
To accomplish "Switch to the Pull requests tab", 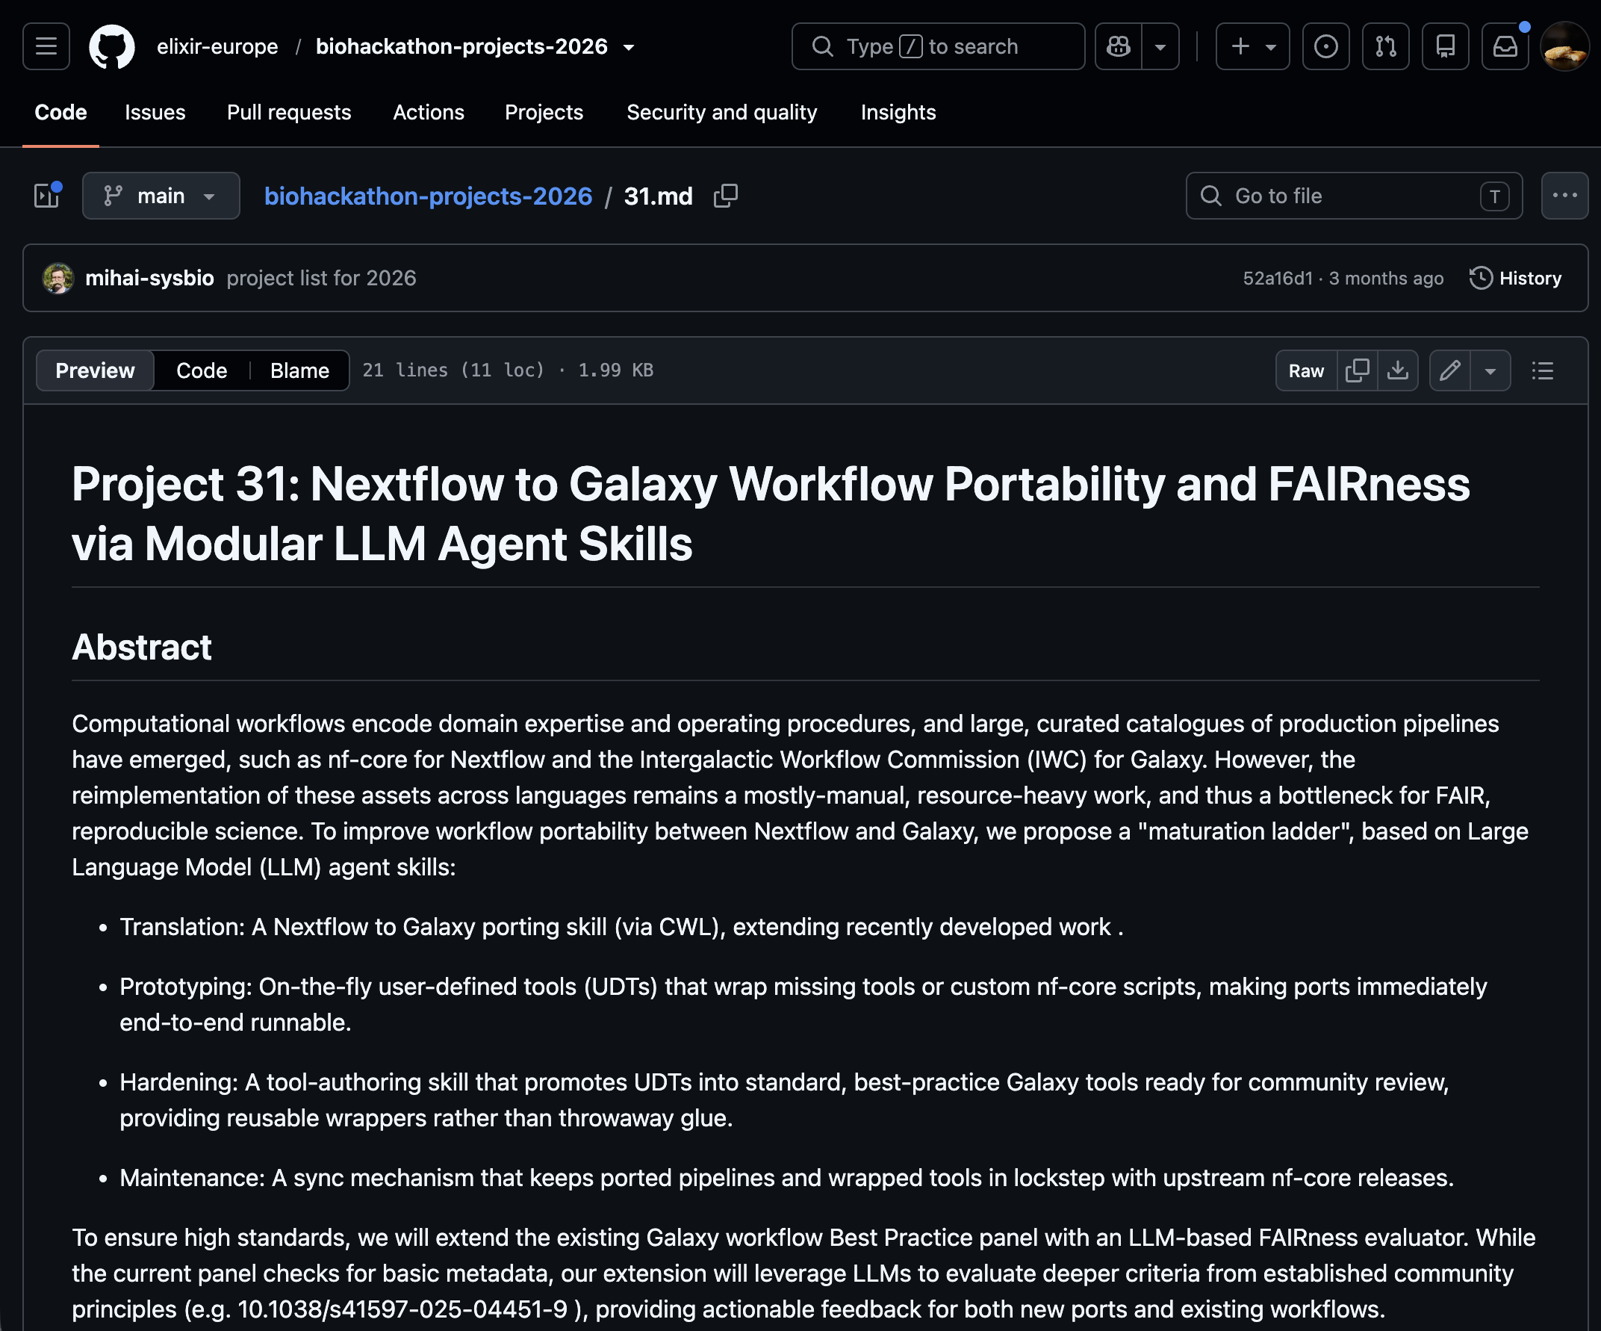I will pyautogui.click(x=289, y=112).
